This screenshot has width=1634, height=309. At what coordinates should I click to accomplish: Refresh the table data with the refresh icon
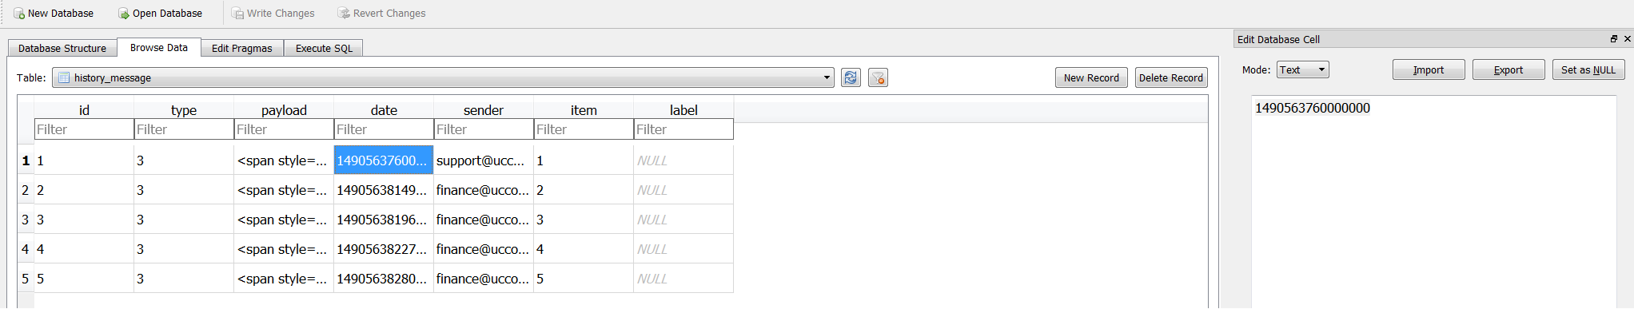click(851, 77)
